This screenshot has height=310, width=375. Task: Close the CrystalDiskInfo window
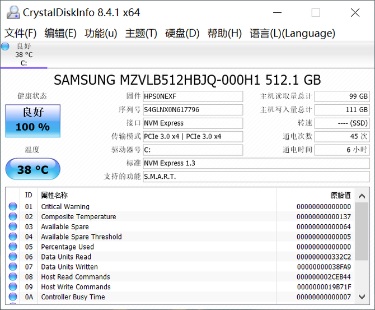pos(355,12)
